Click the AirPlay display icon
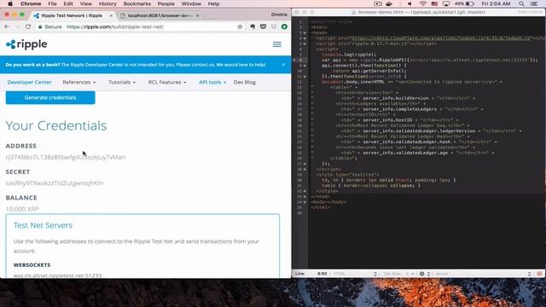Image resolution: width=546 pixels, height=307 pixels. click(446, 3)
